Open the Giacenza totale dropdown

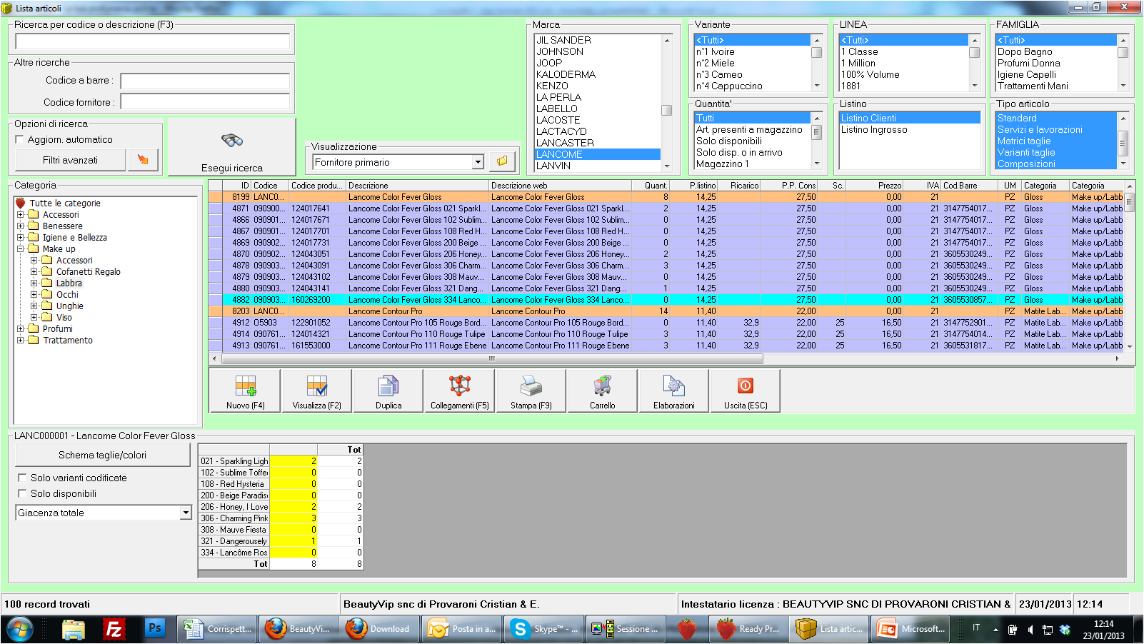pos(186,513)
